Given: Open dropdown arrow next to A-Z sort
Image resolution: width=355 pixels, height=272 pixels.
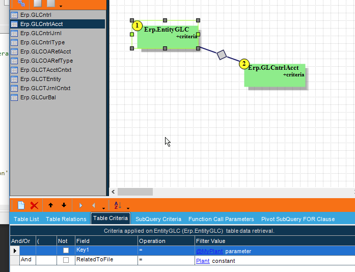Looking at the screenshot, I should click(x=128, y=208).
